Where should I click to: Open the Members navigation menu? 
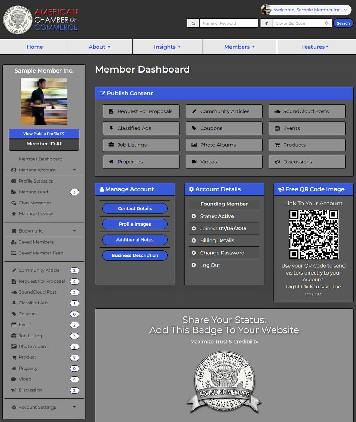[240, 47]
